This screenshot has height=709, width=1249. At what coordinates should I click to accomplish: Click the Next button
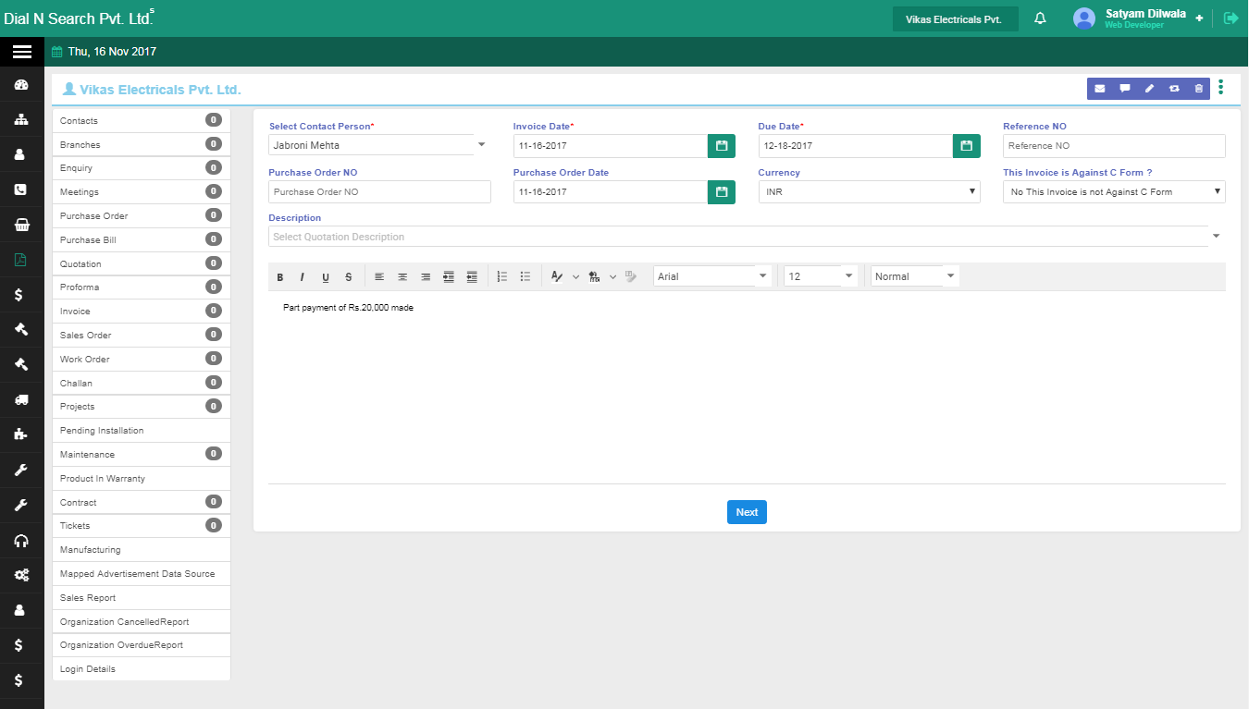coord(747,512)
